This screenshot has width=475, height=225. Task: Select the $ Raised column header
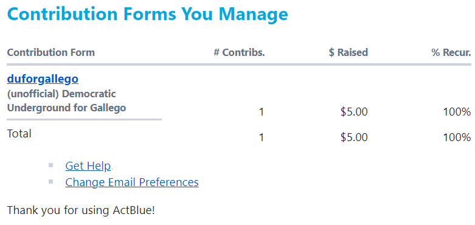[348, 52]
